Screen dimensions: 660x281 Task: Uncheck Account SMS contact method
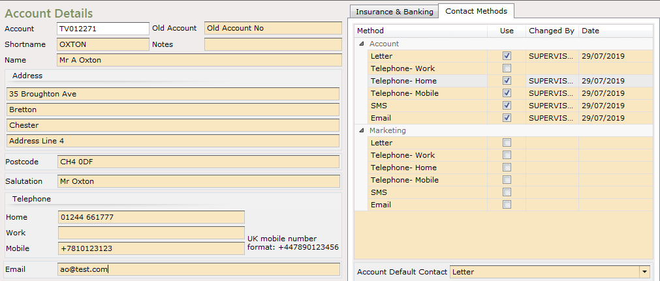pos(507,105)
